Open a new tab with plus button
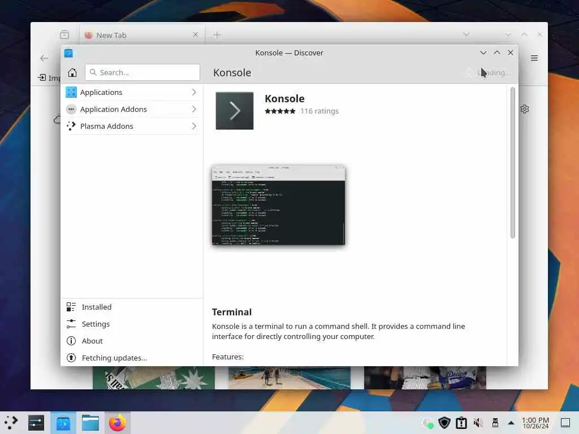 coord(217,34)
